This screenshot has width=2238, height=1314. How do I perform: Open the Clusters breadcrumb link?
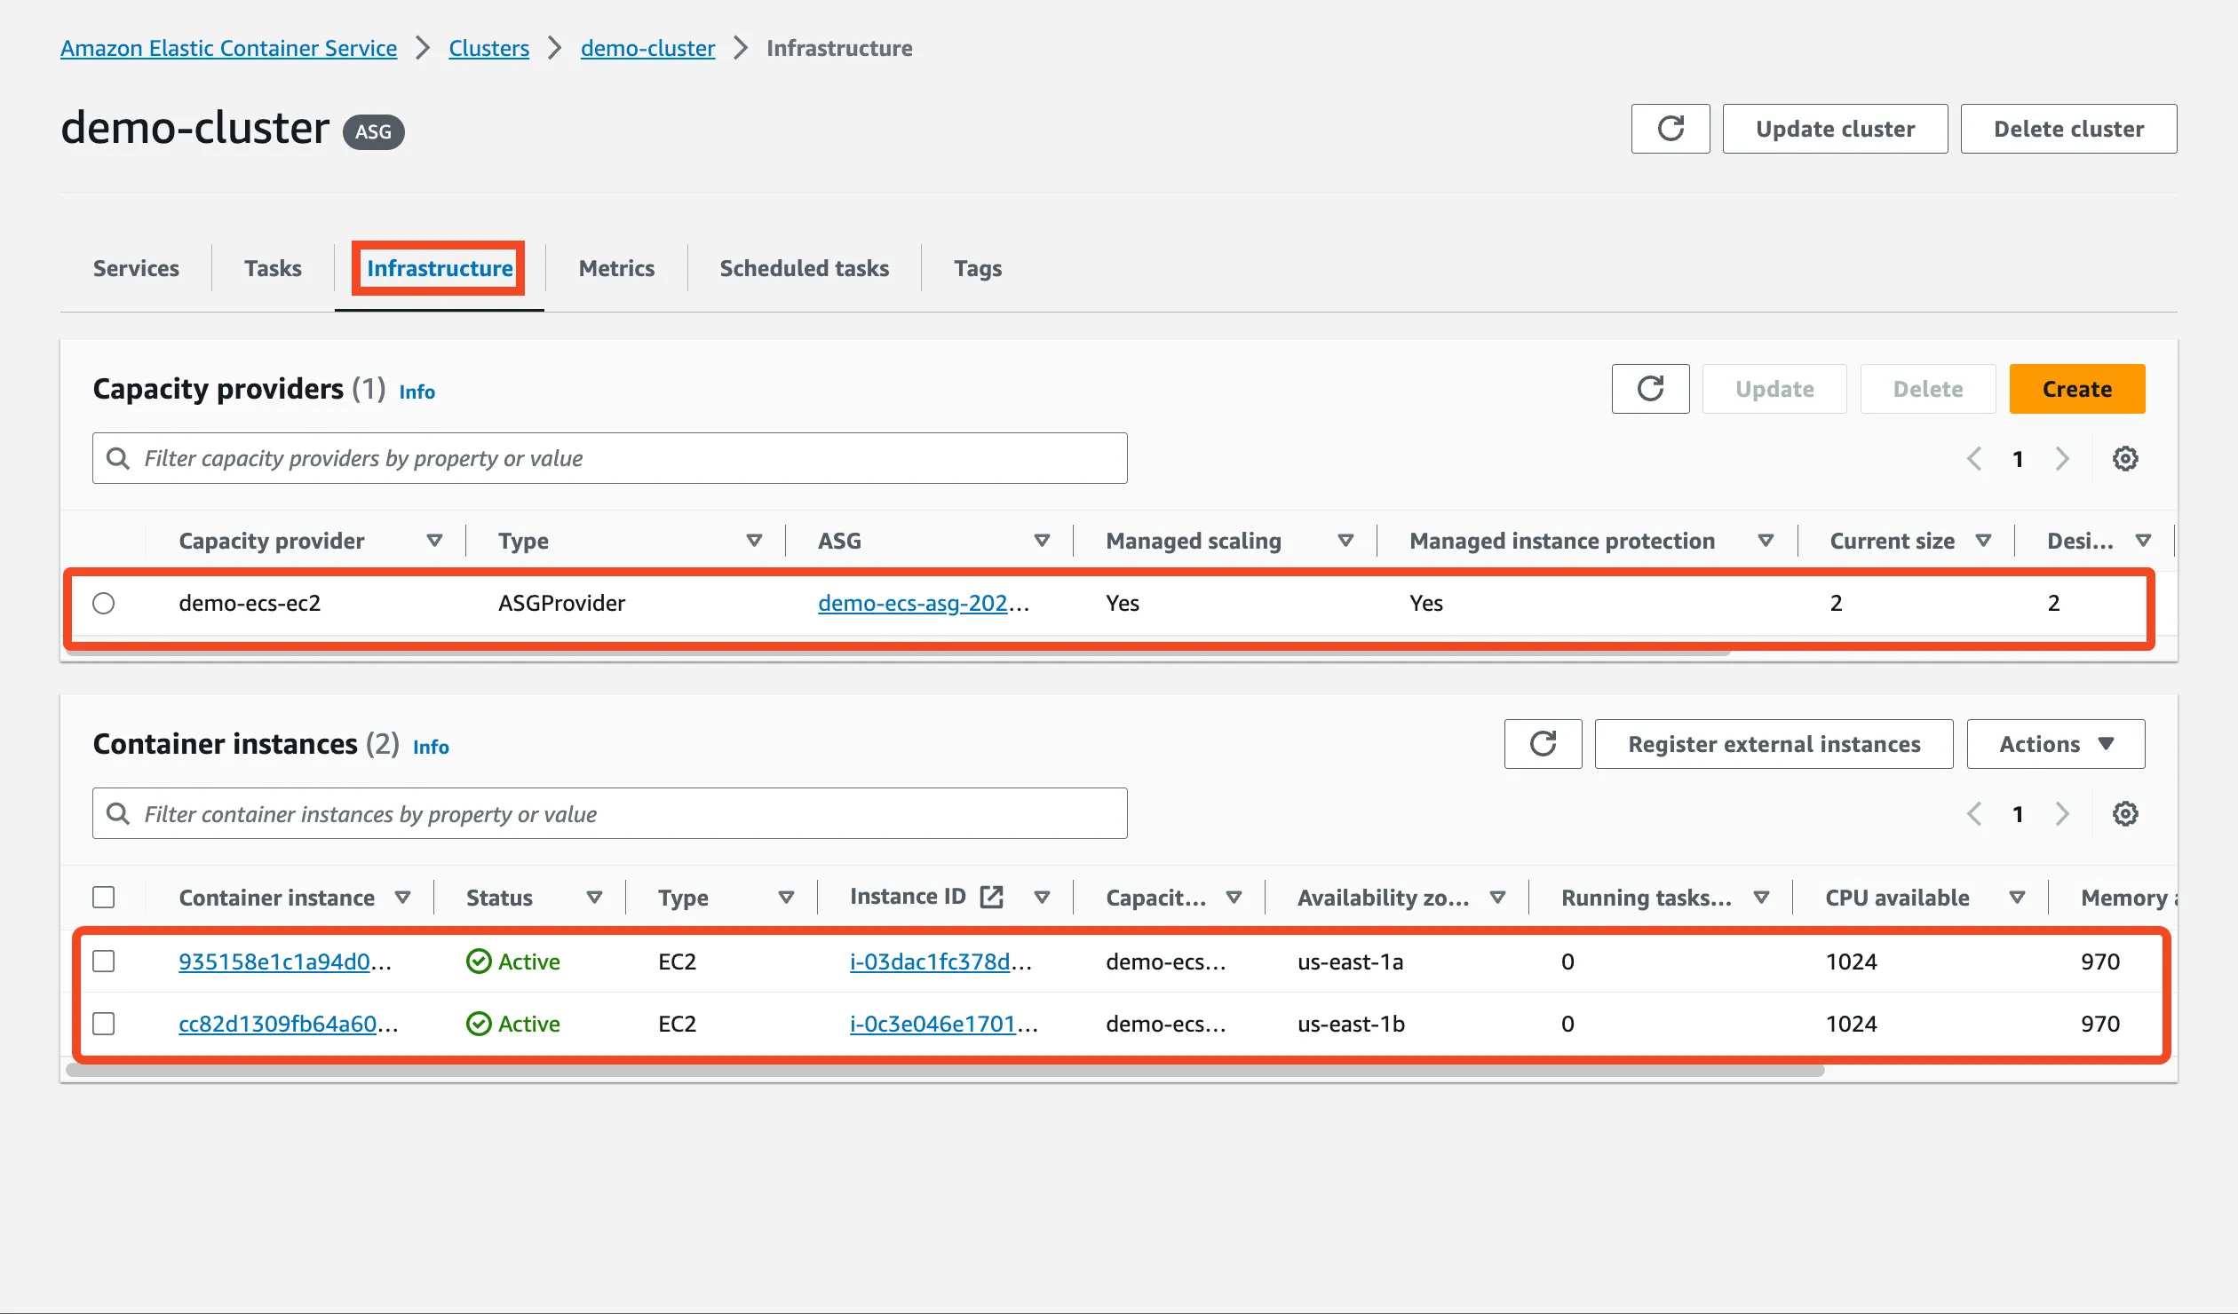click(x=488, y=48)
